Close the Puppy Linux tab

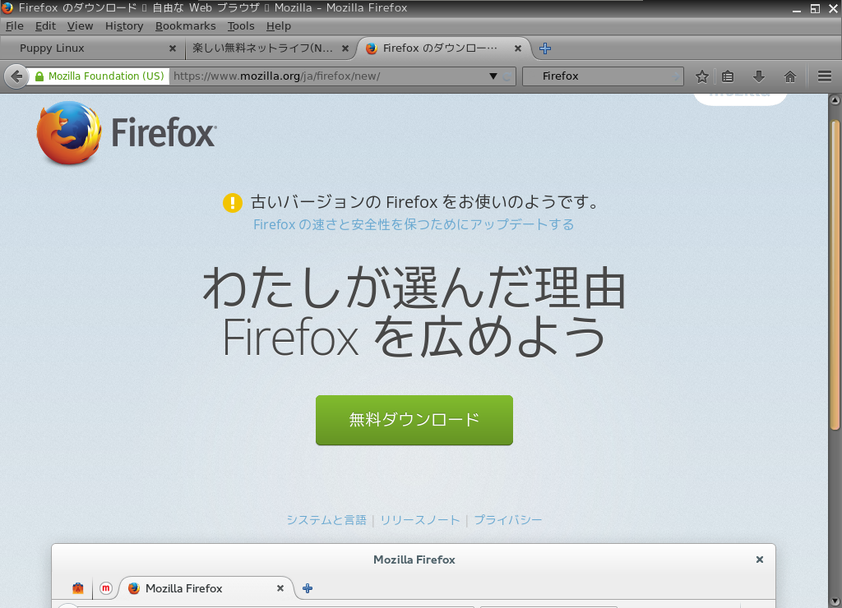click(173, 48)
